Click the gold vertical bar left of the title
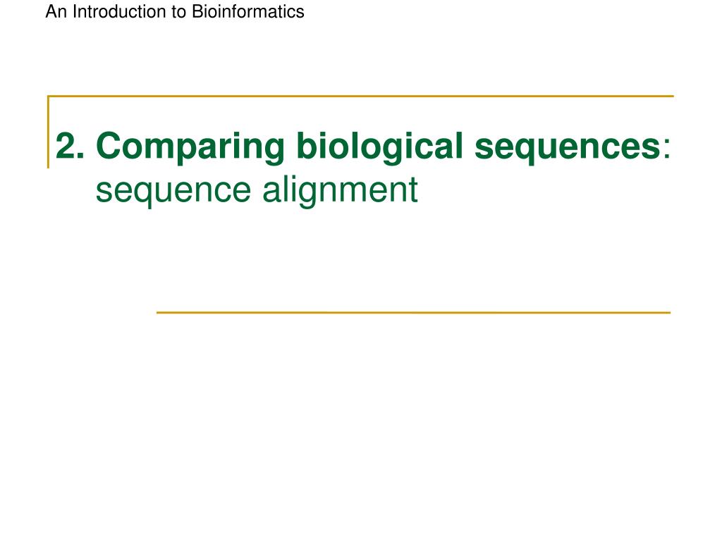Screen dimensions: 722x541 [x=49, y=132]
